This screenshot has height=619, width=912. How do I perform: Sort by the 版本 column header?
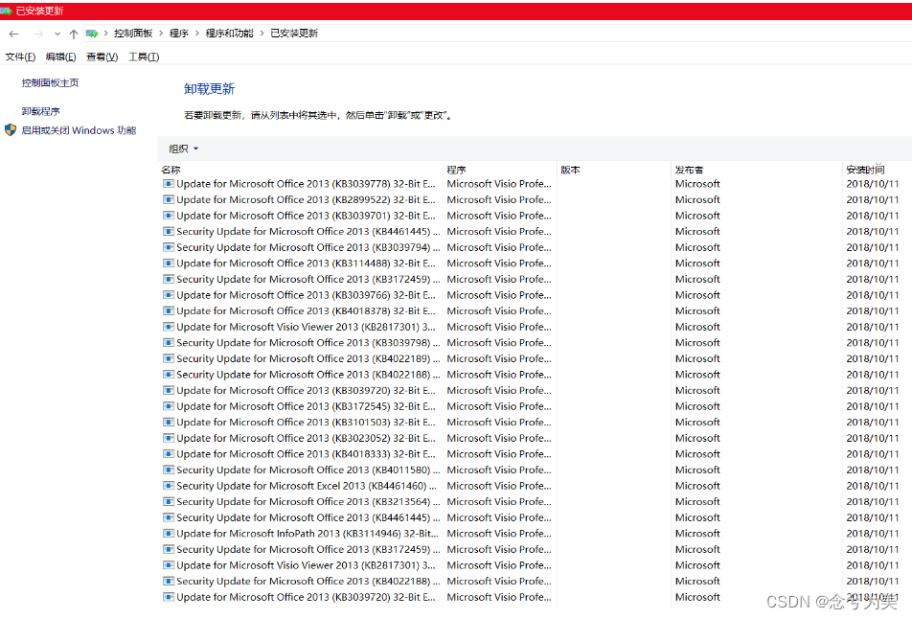pyautogui.click(x=571, y=170)
